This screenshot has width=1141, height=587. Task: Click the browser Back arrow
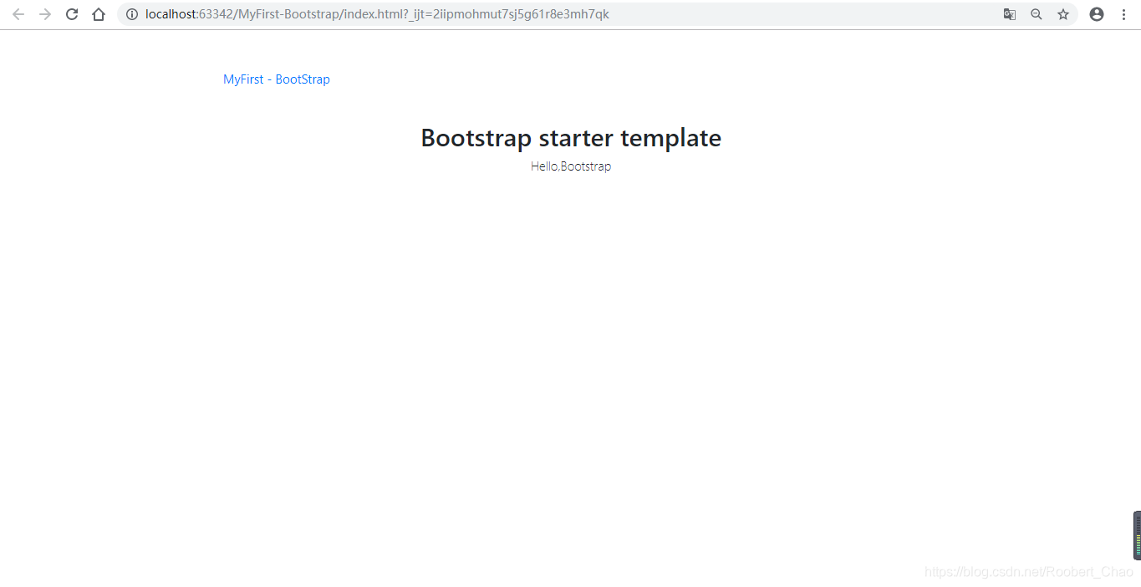18,14
